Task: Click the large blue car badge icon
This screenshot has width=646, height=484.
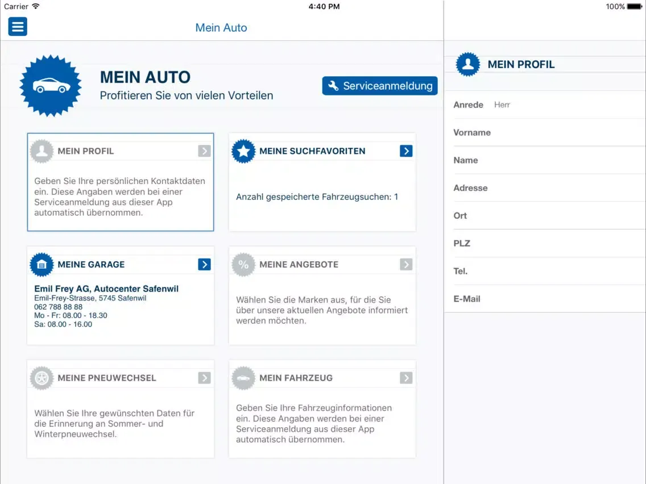Action: (51, 86)
